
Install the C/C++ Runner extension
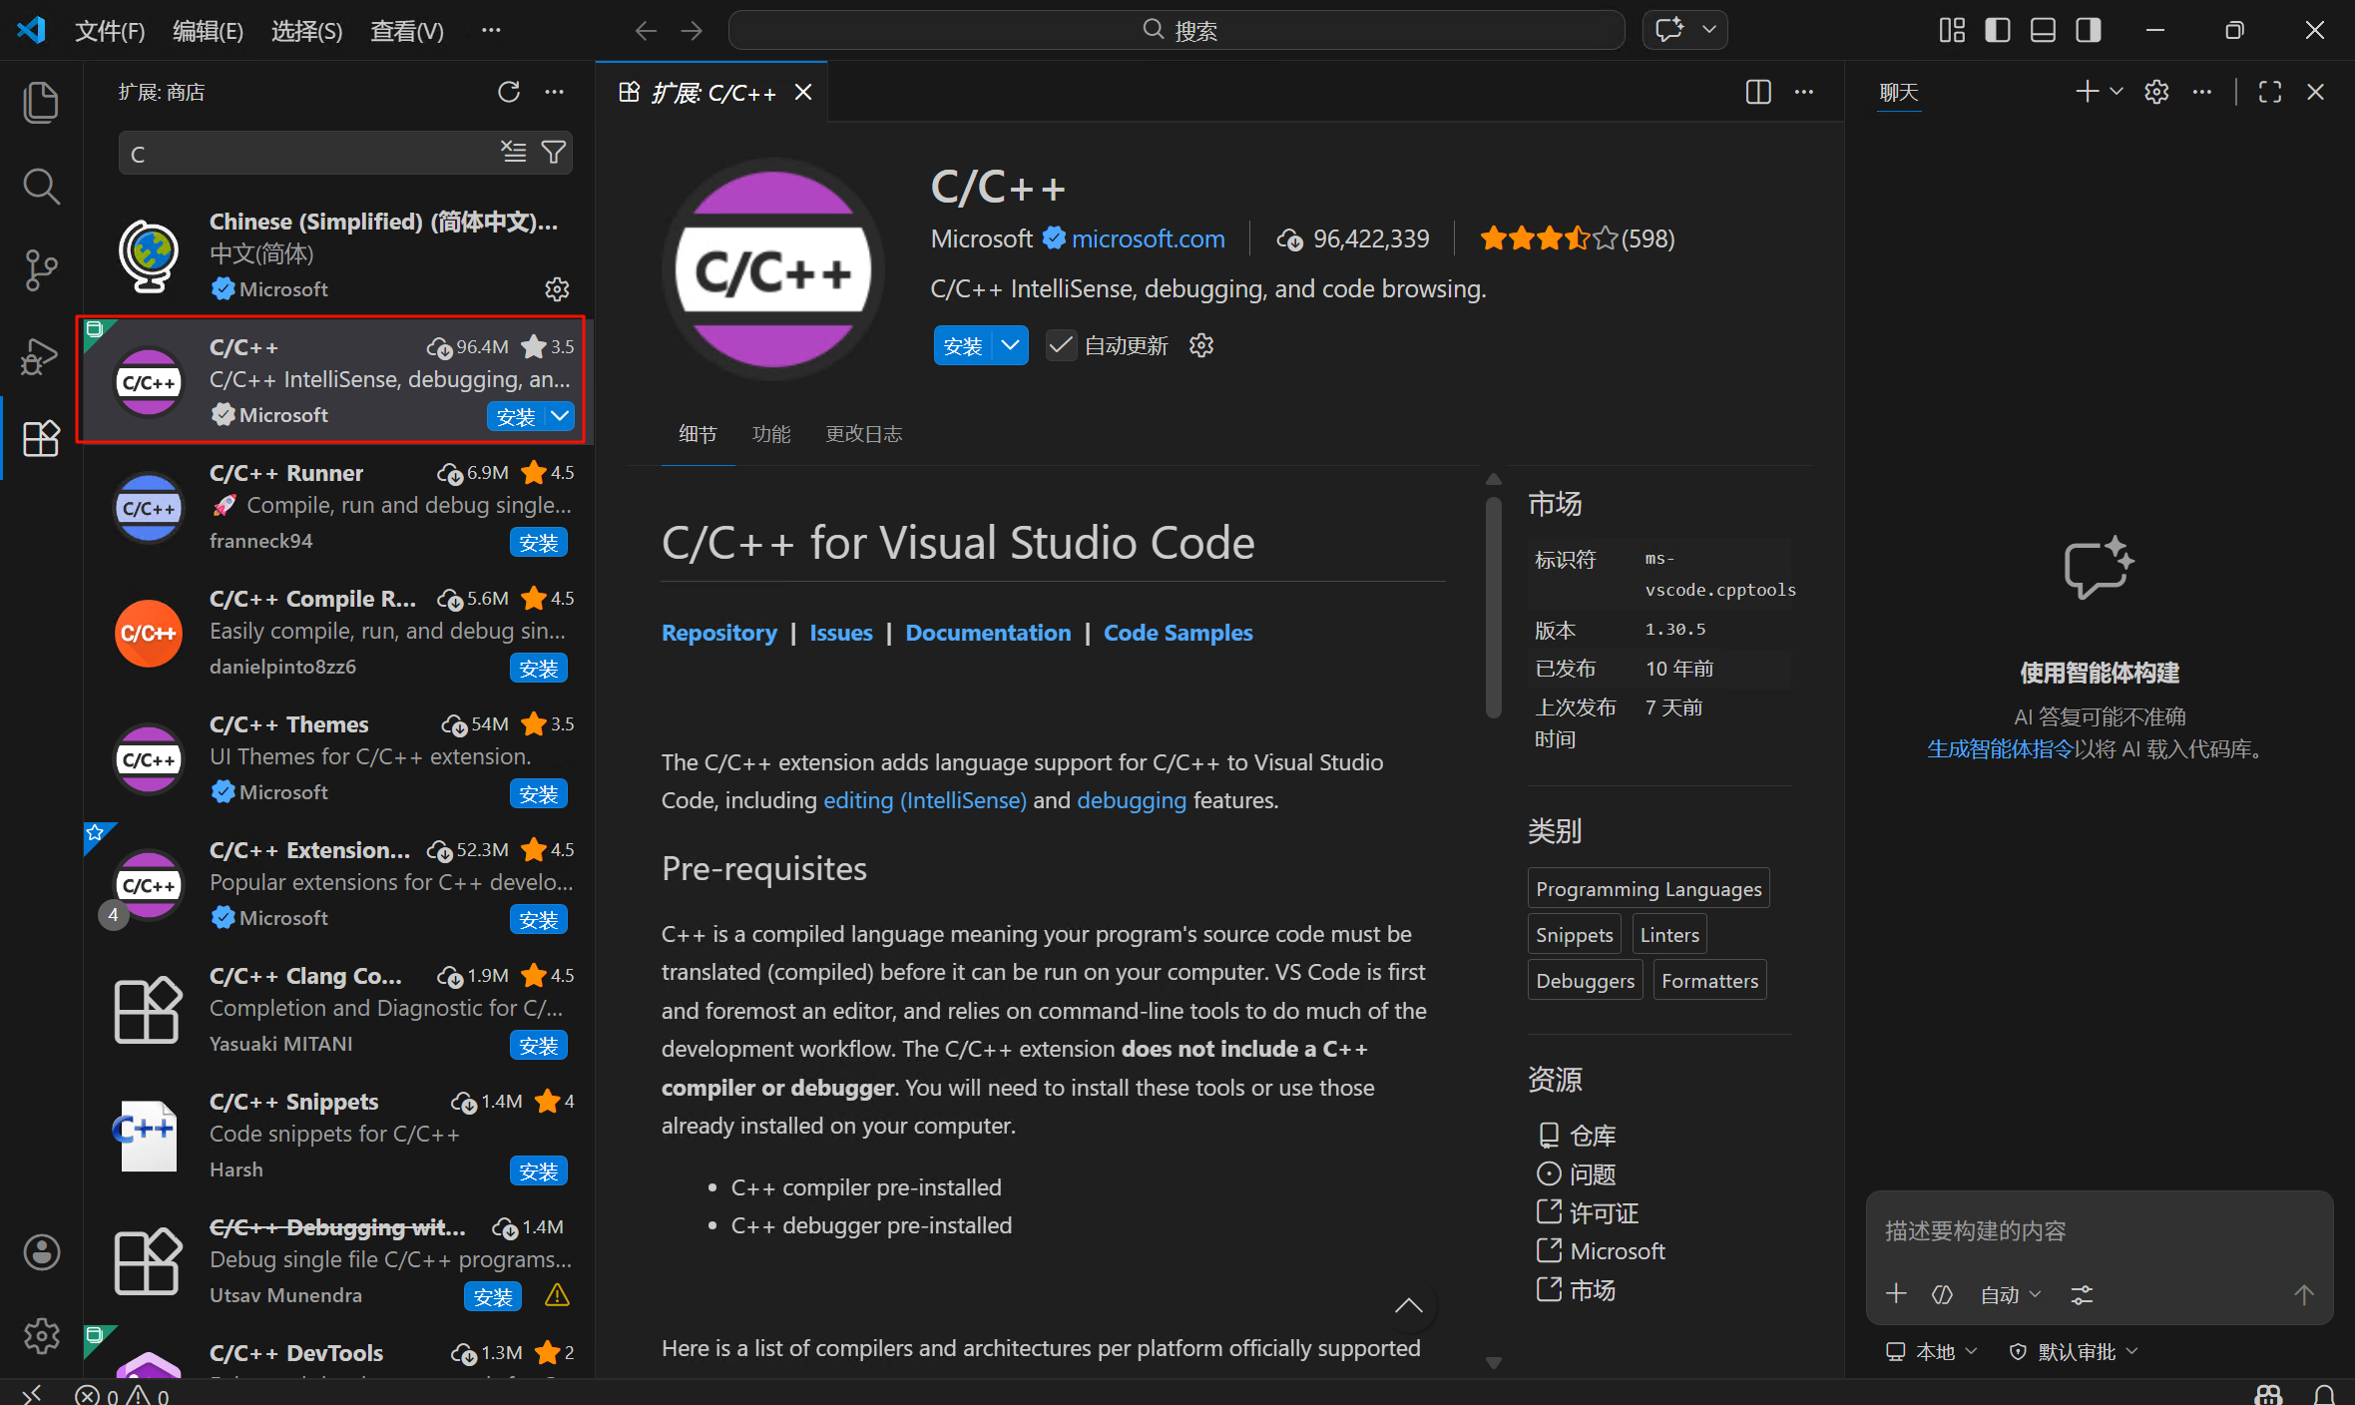[538, 543]
